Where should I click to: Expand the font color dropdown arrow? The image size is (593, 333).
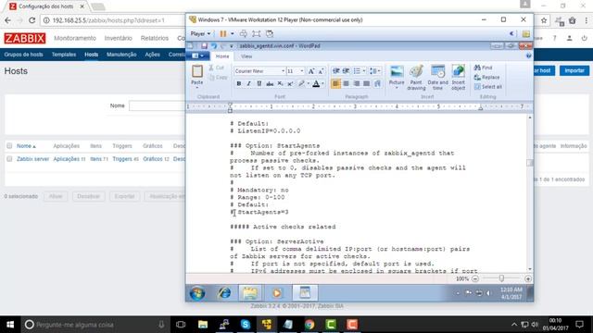[322, 83]
